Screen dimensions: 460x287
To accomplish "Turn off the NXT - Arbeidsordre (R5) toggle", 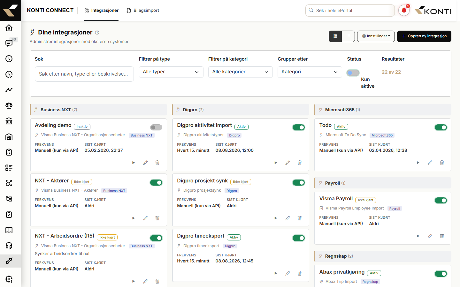I will (156, 238).
